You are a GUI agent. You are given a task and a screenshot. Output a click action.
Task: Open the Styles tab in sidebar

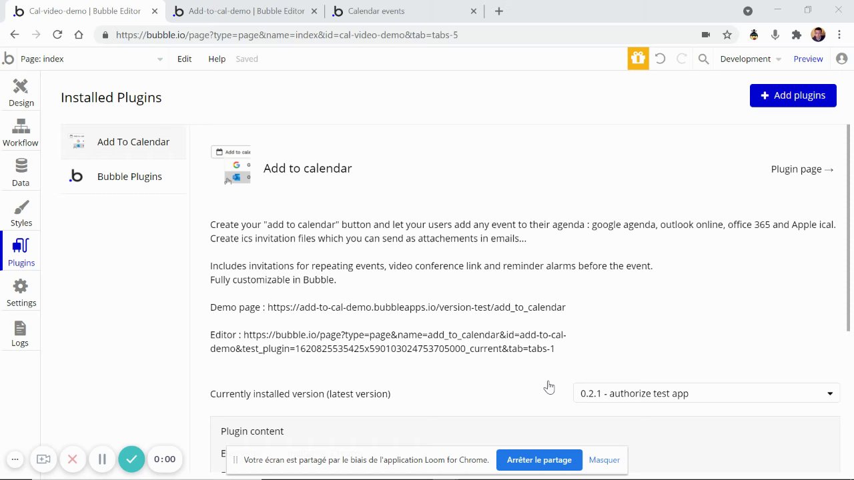(21, 213)
